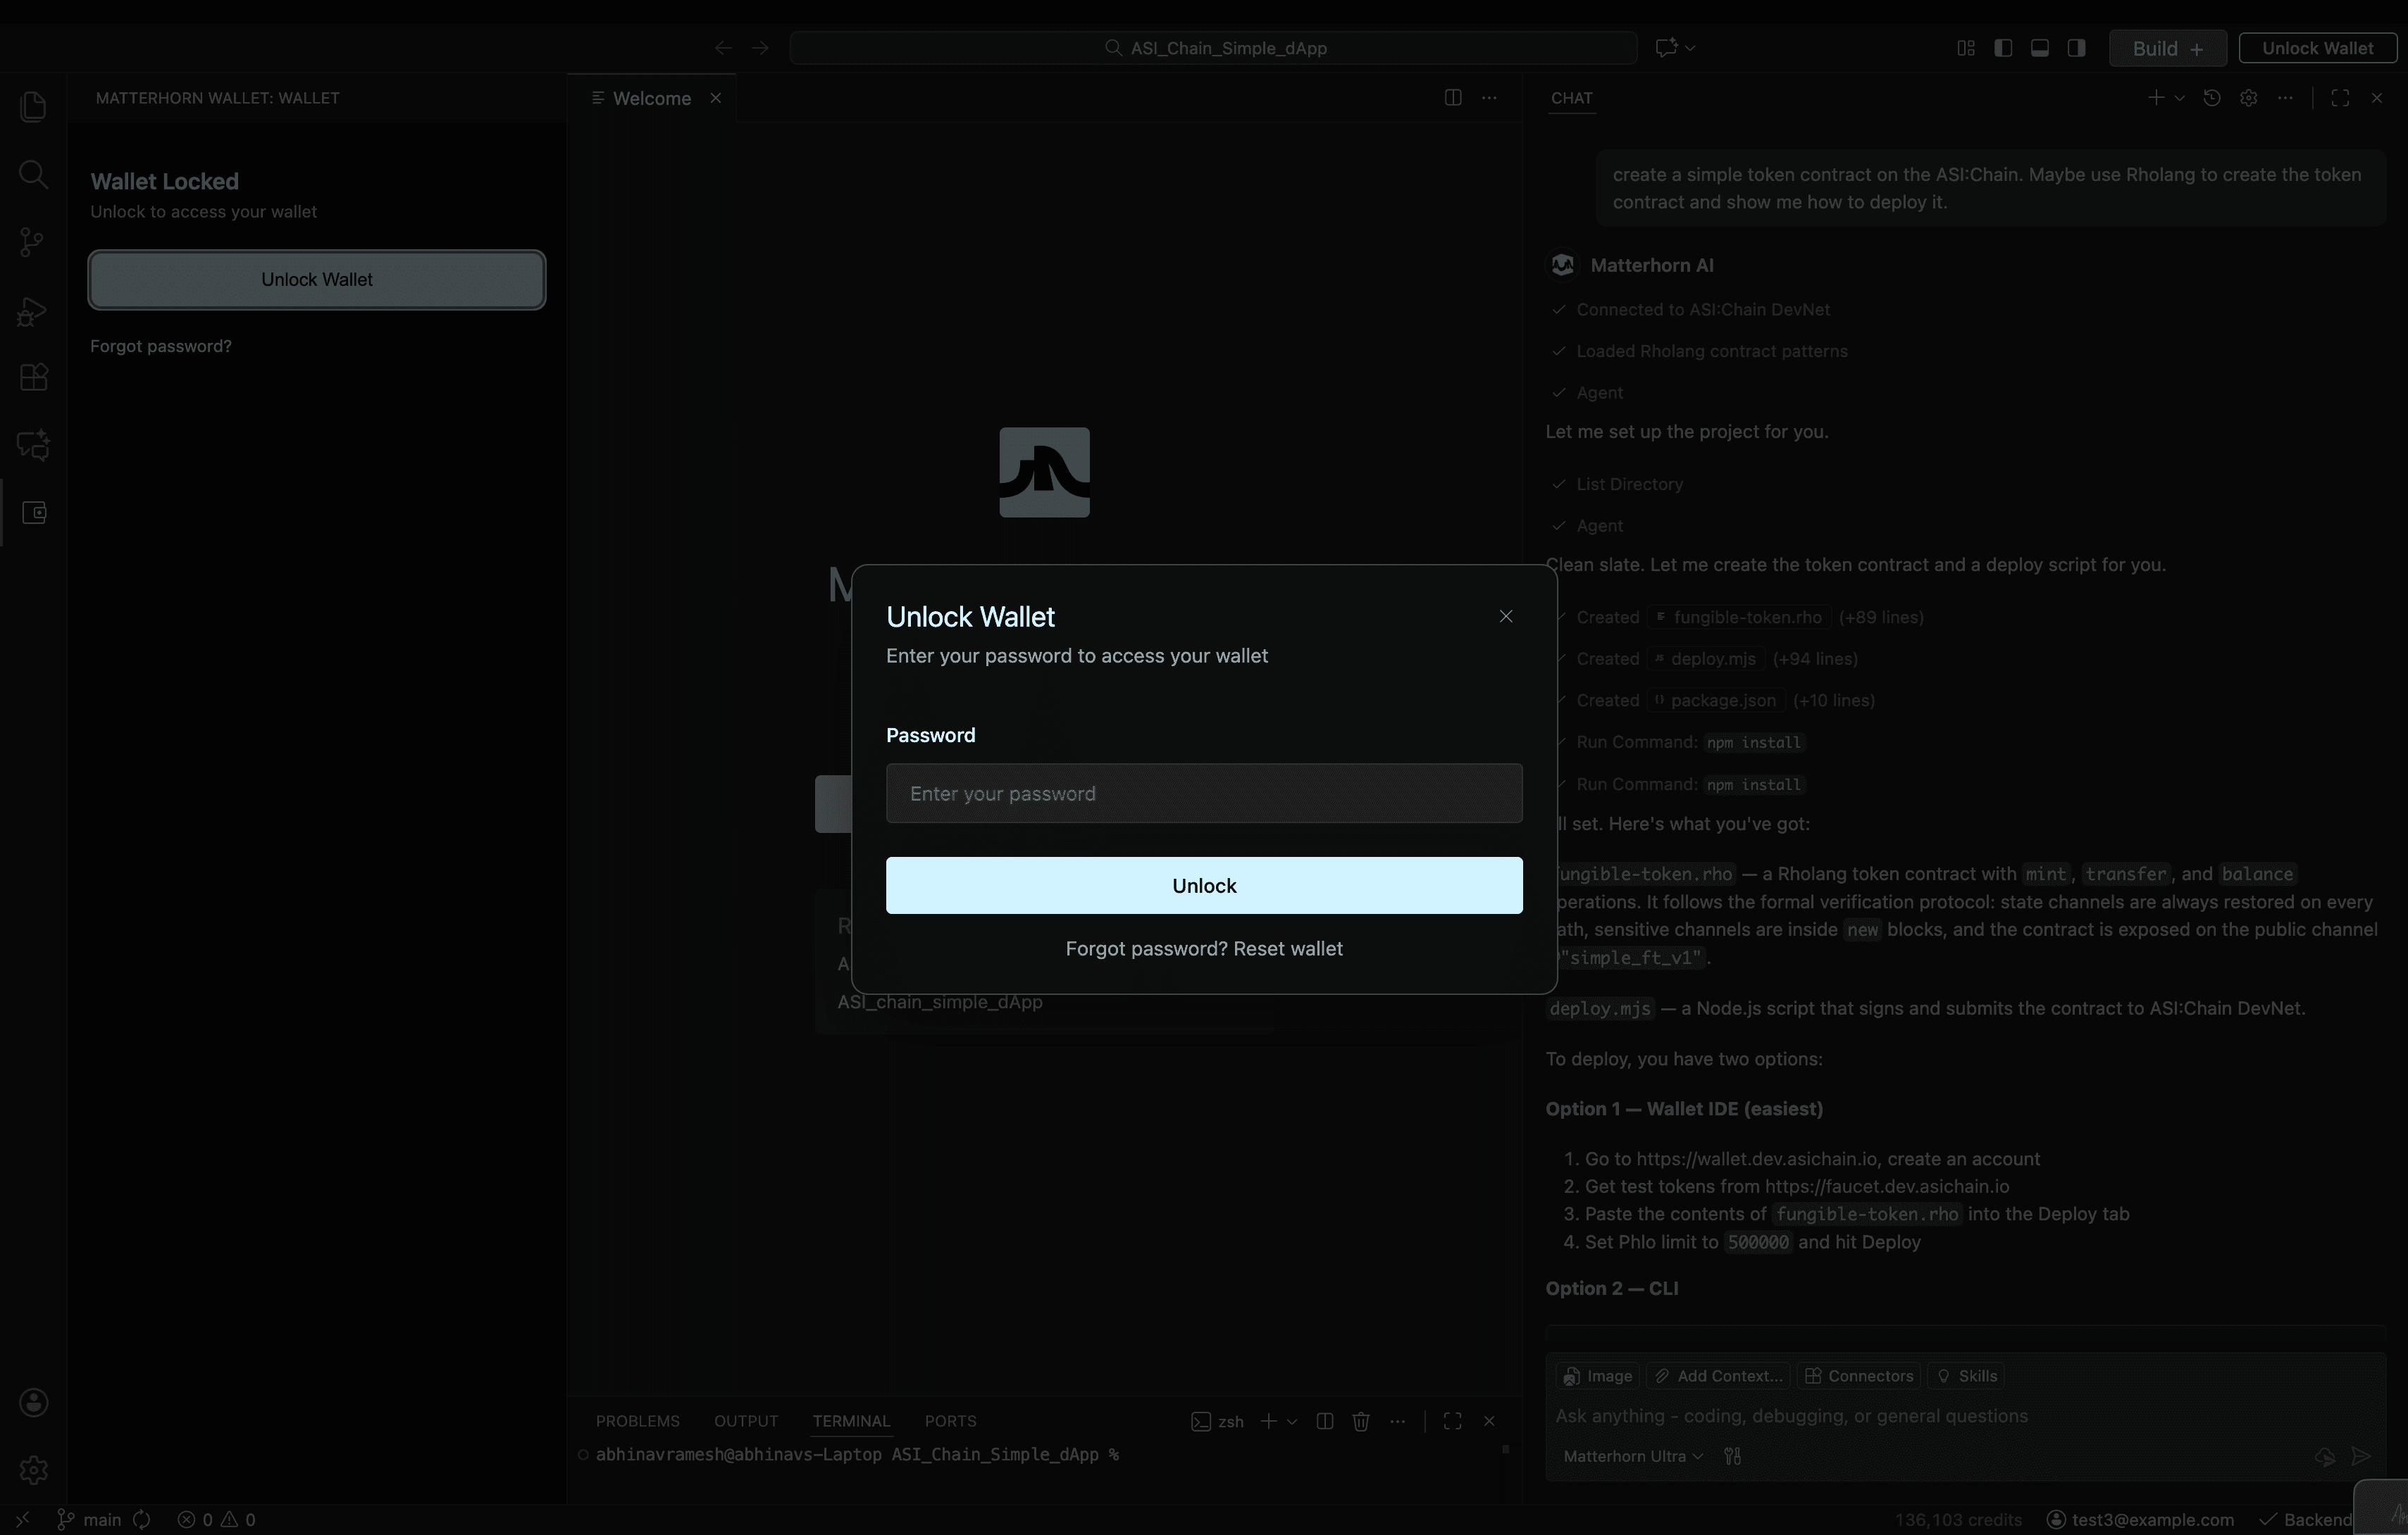Split the terminal
Image resolution: width=2408 pixels, height=1535 pixels.
pyautogui.click(x=1325, y=1421)
